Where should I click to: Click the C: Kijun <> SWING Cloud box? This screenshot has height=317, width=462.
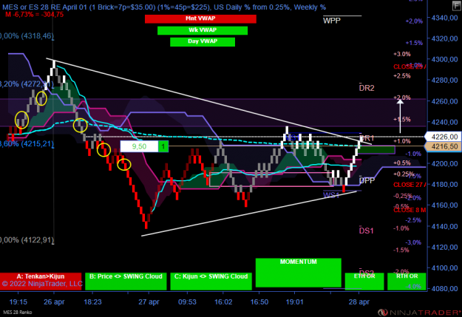point(211,282)
